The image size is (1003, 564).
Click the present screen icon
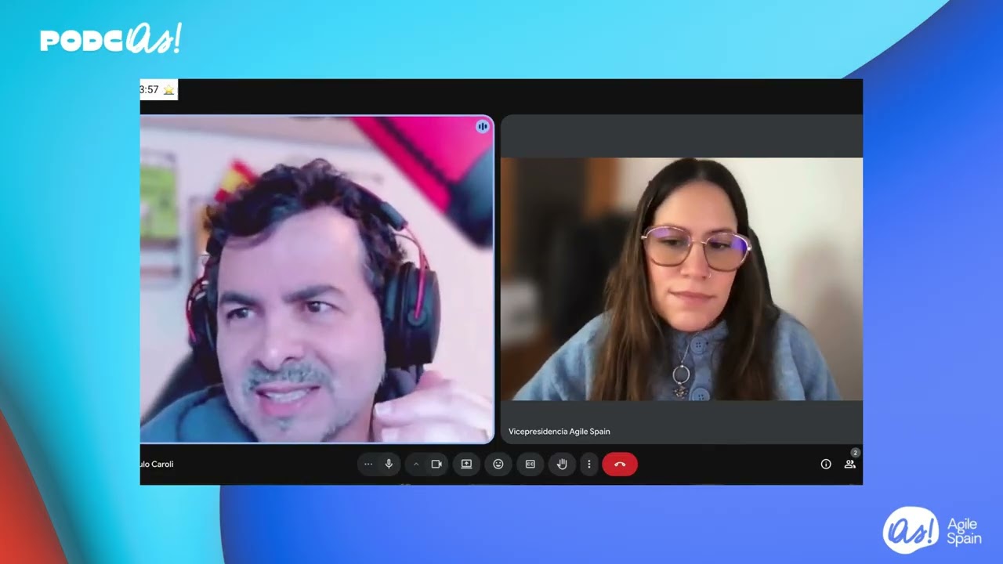[x=466, y=465]
